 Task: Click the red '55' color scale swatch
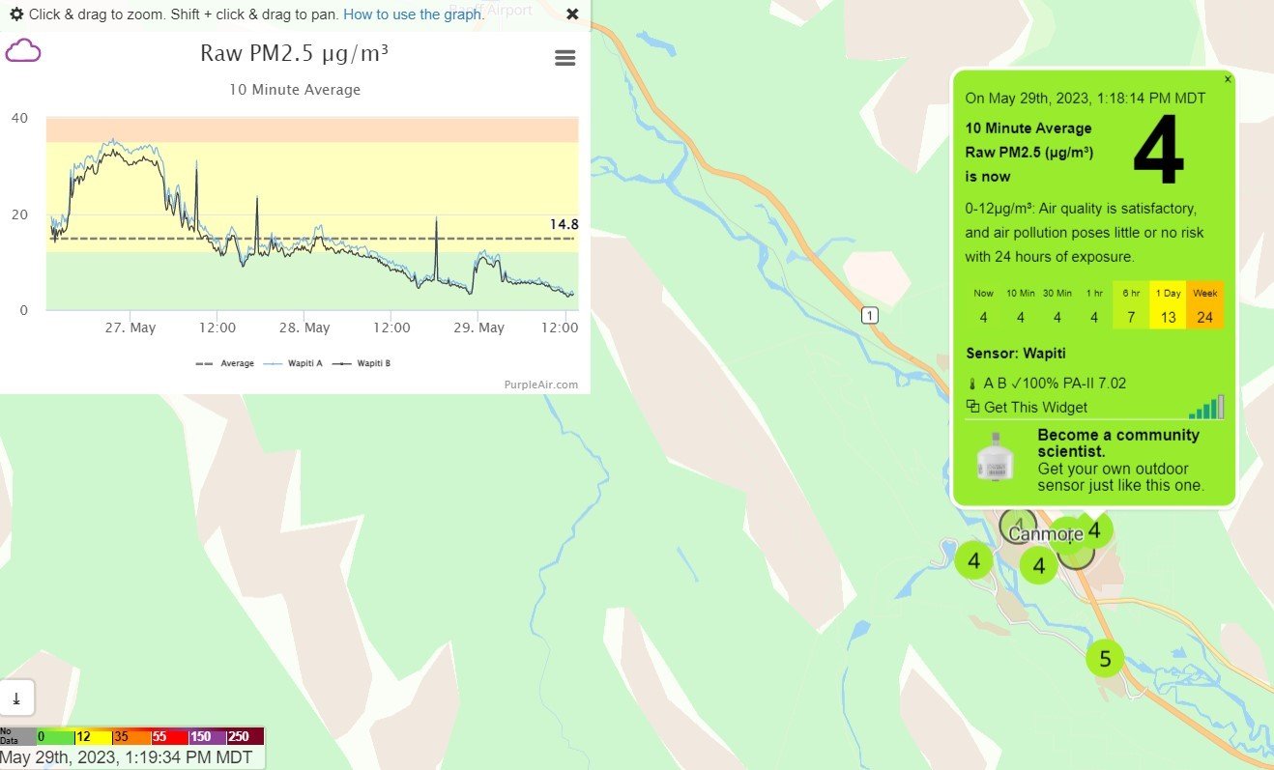pyautogui.click(x=168, y=736)
